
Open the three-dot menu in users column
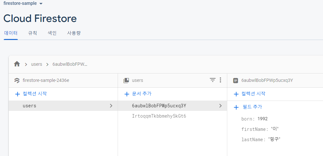point(220,80)
